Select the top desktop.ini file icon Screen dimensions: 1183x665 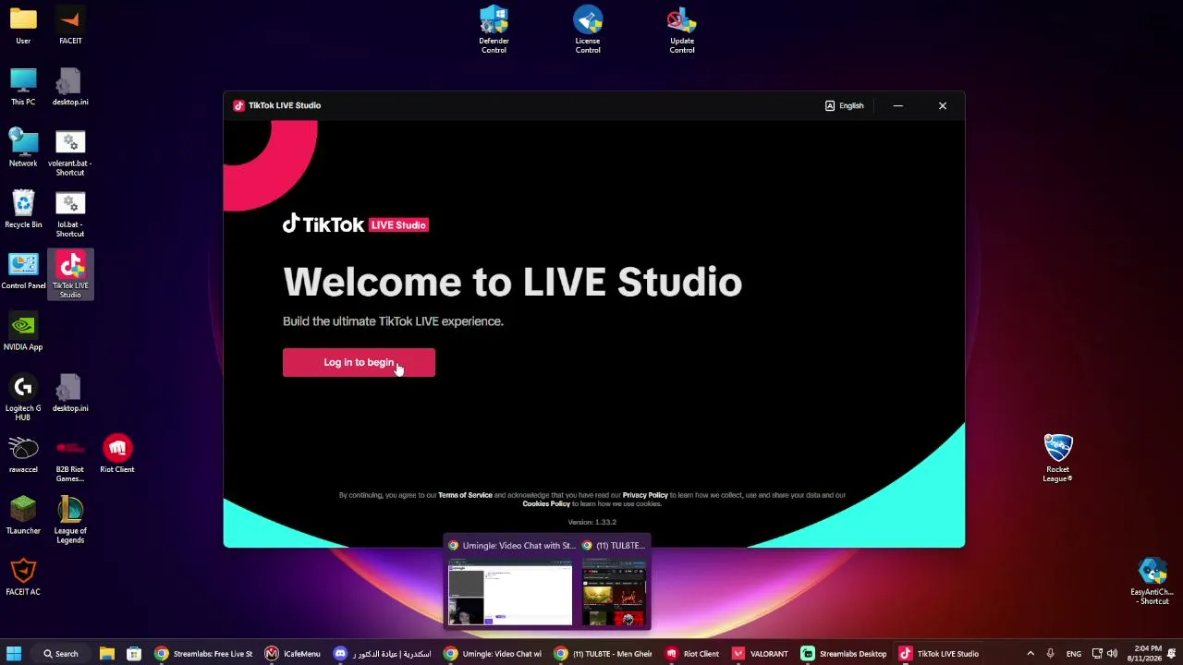(x=70, y=87)
